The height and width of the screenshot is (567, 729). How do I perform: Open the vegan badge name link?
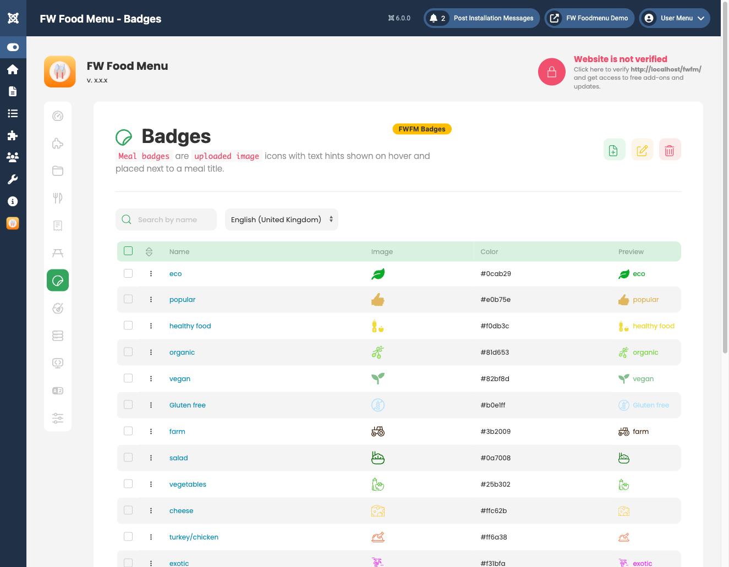(180, 378)
